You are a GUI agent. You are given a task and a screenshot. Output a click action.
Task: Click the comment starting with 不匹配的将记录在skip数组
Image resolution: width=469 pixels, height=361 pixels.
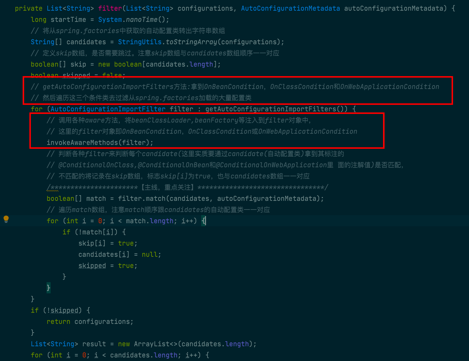pos(178,176)
